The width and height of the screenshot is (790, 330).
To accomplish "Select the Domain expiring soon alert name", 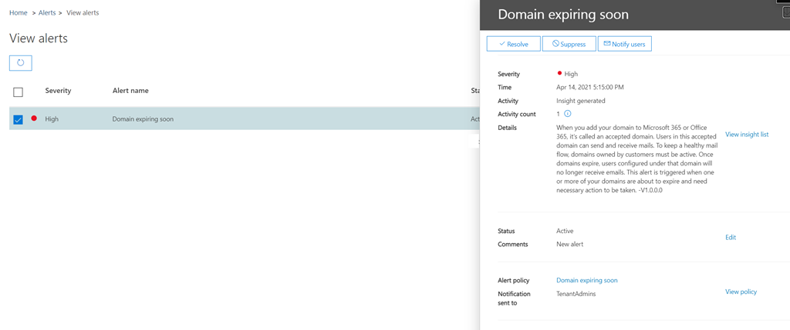I will click(143, 119).
